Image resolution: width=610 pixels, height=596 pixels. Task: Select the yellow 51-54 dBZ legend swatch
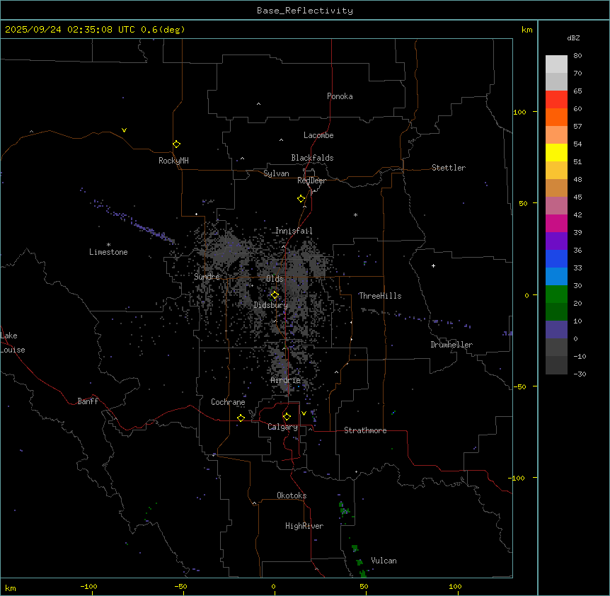click(556, 152)
